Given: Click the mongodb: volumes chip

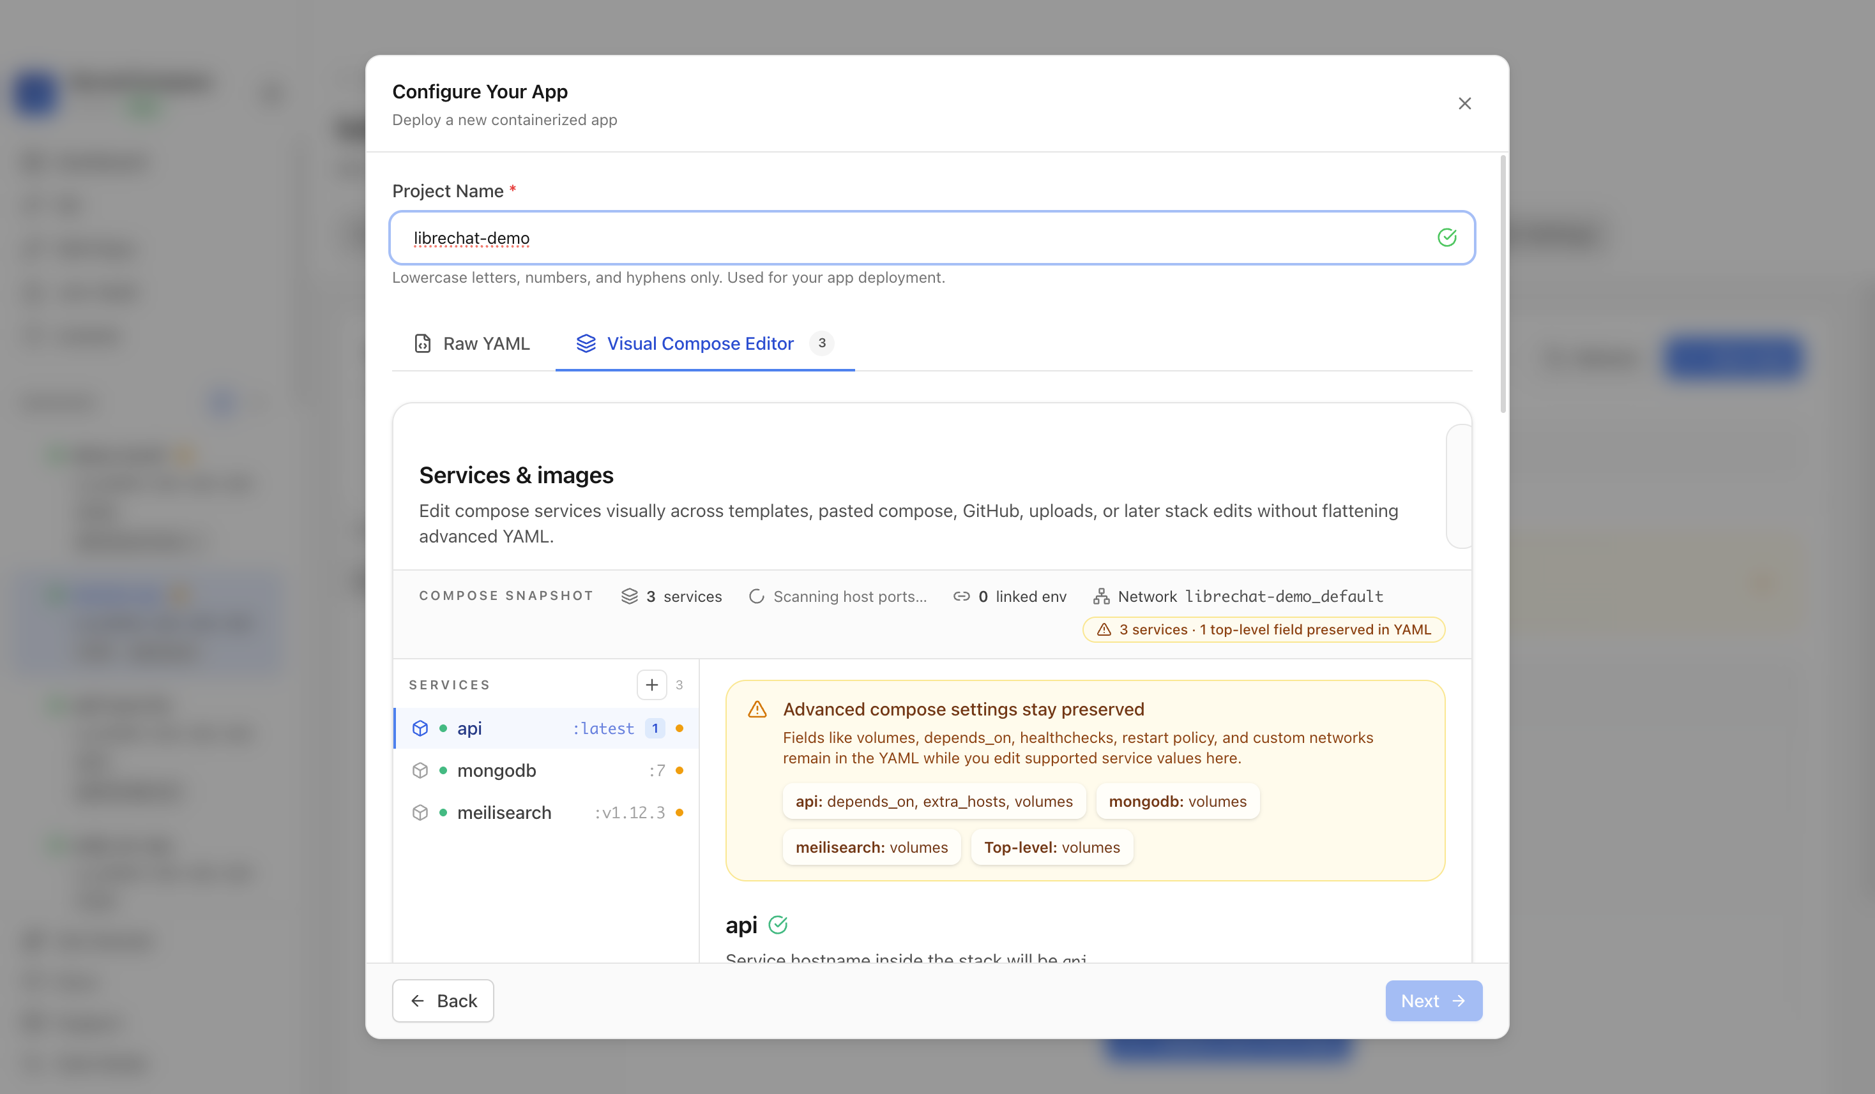Looking at the screenshot, I should [x=1177, y=802].
